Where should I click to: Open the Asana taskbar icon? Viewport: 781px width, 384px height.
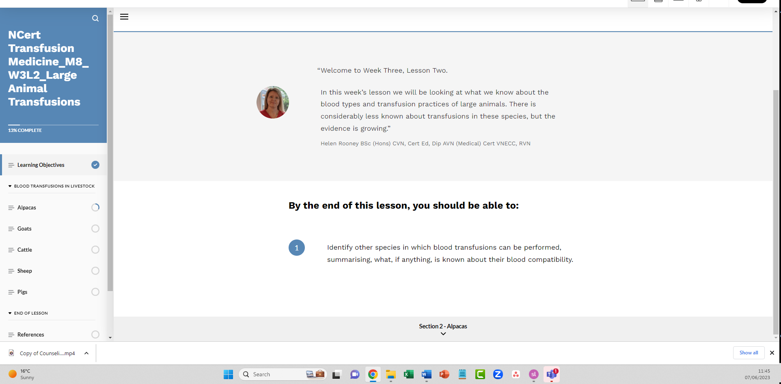tap(516, 374)
